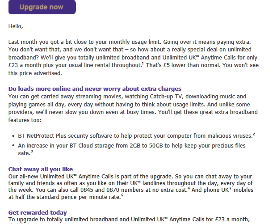277x224 pixels.
Task: Click the "Last month you got" opening sentence
Action: coord(89,42)
